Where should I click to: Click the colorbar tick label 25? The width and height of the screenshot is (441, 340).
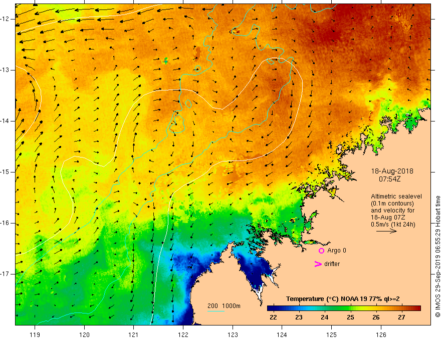click(x=350, y=317)
